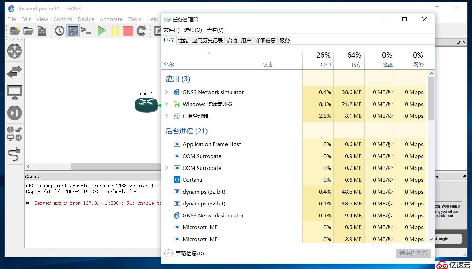Image resolution: width=472 pixels, height=269 pixels.
Task: Sort by 磁盘 column header
Action: pos(380,60)
